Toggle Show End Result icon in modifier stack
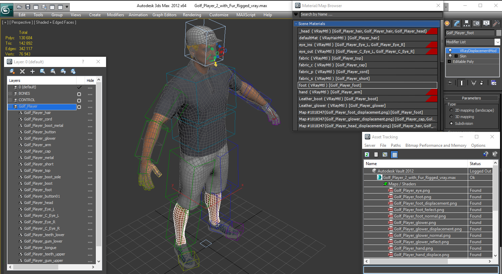 [461, 83]
